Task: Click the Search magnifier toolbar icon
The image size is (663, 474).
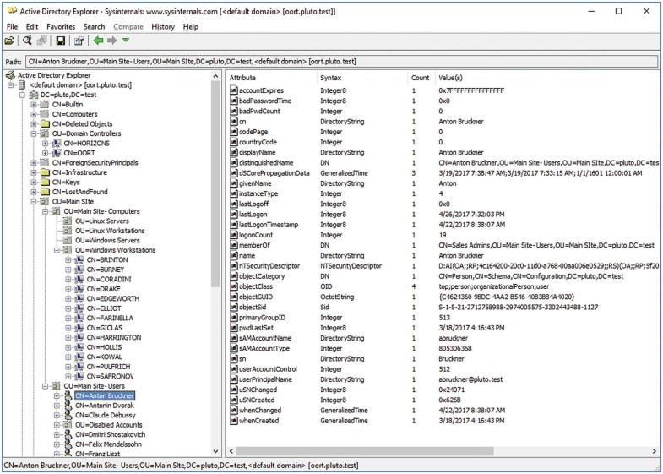Action: (27, 41)
